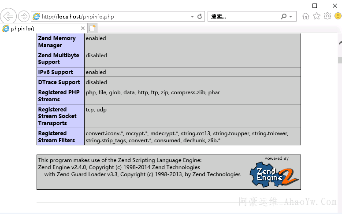Refresh the phpinfo.php page
The height and width of the screenshot is (214, 342).
tap(200, 16)
